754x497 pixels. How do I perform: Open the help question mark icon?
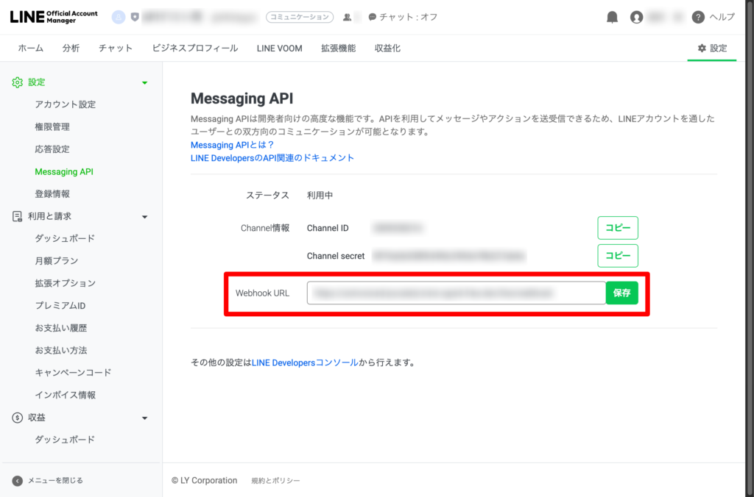click(x=698, y=17)
